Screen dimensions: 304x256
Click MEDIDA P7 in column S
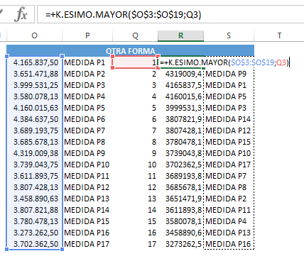coord(226,176)
